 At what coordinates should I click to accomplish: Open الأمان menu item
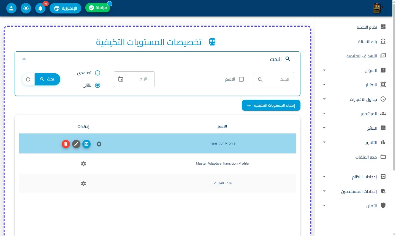(354, 206)
